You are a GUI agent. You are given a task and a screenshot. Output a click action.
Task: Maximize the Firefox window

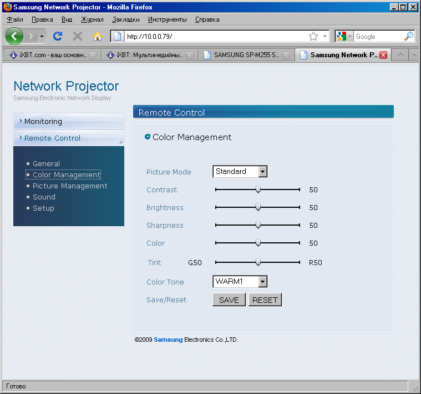pyautogui.click(x=403, y=7)
